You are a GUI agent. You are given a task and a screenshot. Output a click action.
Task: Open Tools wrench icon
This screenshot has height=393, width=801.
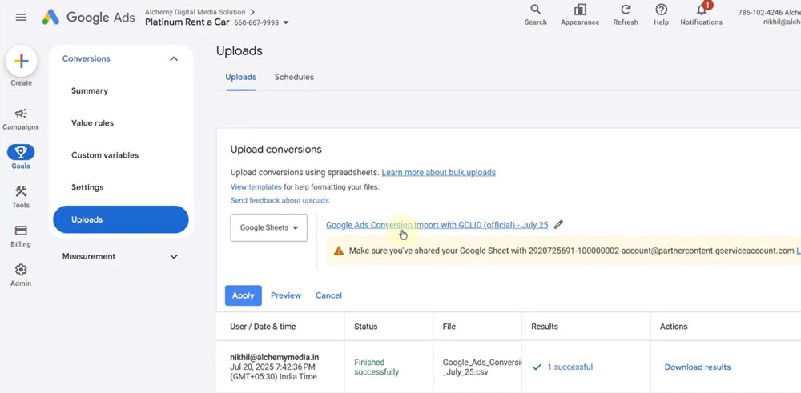21,192
